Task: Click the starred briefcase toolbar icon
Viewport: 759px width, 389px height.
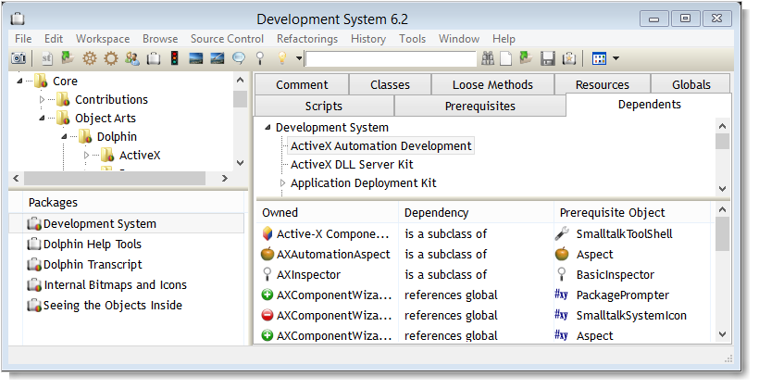Action: (x=569, y=58)
